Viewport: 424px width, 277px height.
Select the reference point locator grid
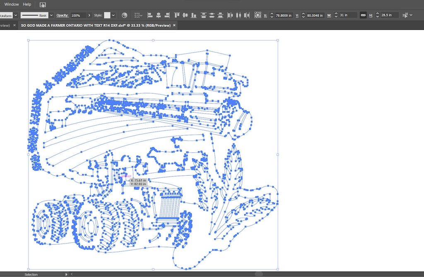[x=257, y=15]
